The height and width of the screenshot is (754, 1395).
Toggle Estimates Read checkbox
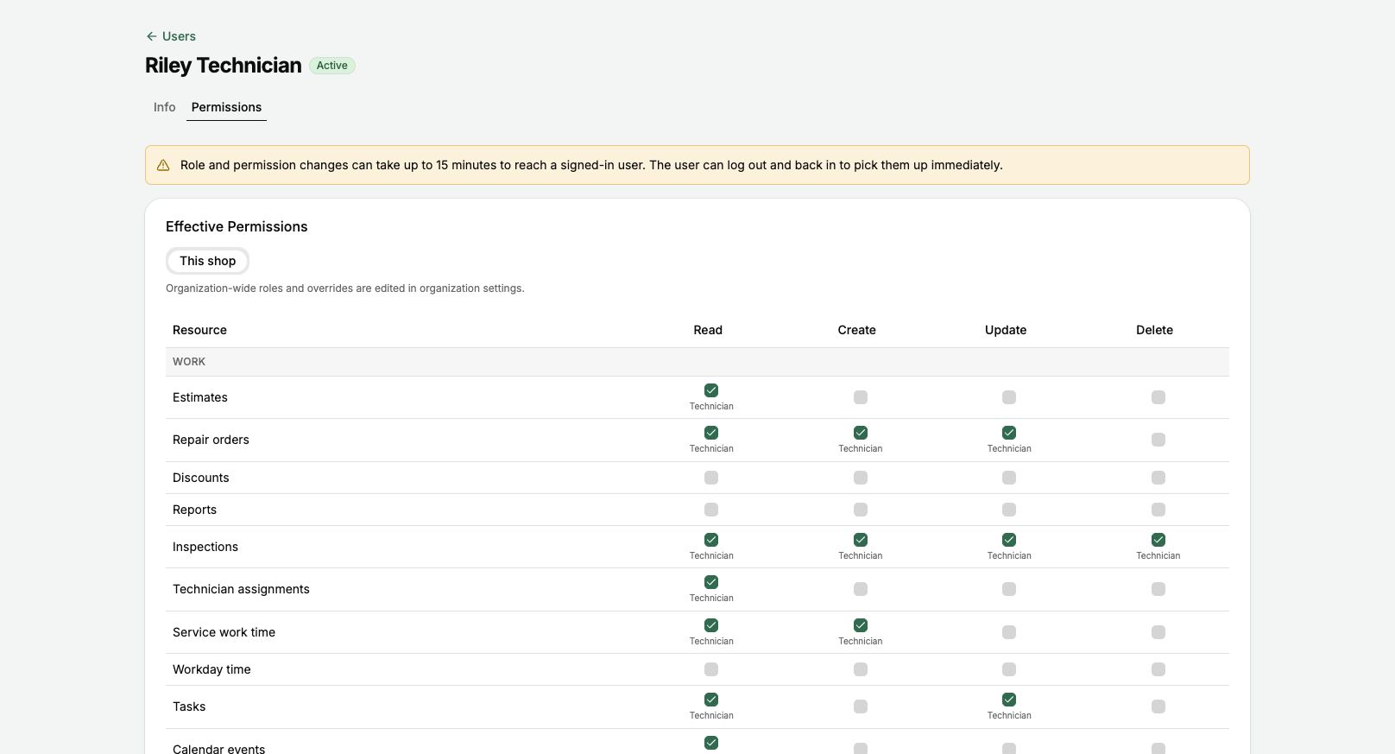click(x=711, y=390)
